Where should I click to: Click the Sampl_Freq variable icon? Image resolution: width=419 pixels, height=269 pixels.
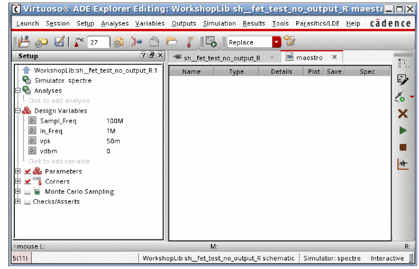click(32, 121)
